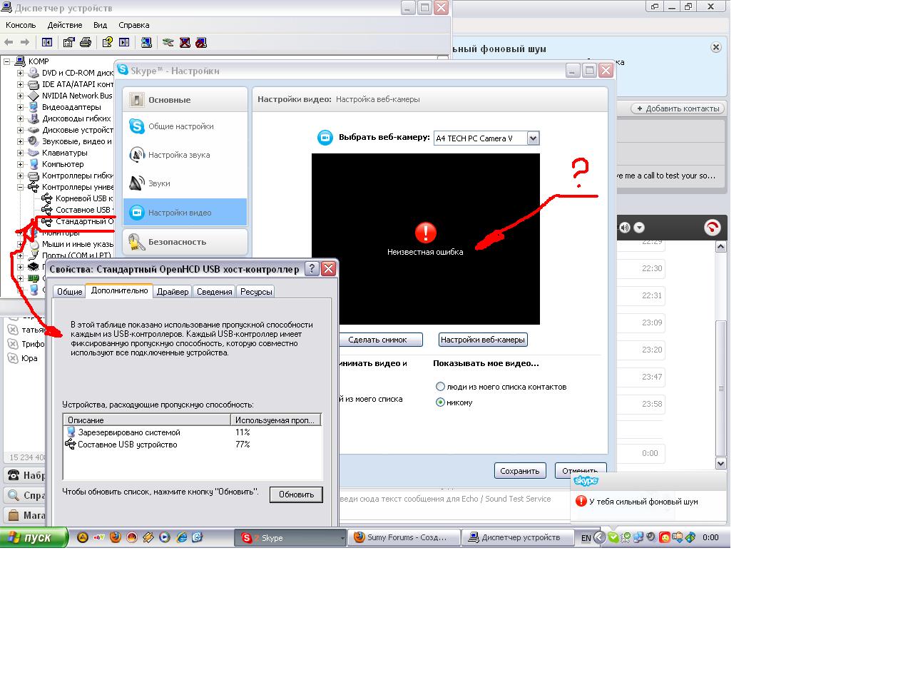Viewport: 913px width, 685px height.
Task: Expand the Клавиатуры tree node
Action: tap(21, 153)
